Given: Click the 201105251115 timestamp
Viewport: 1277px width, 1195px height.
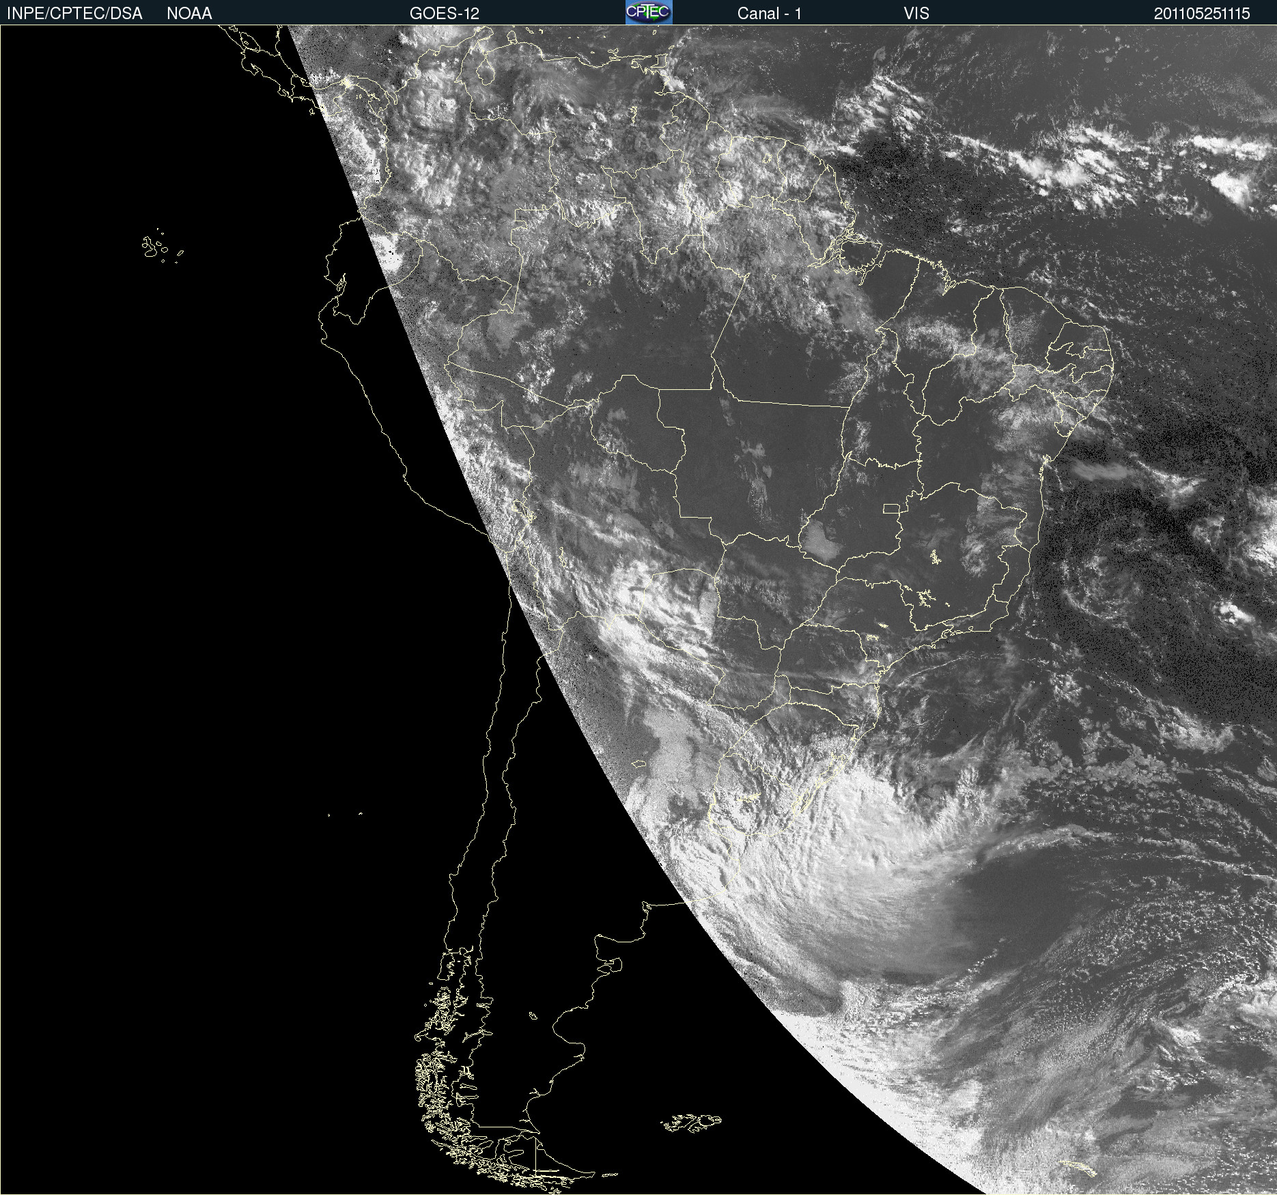Looking at the screenshot, I should pos(1202,14).
